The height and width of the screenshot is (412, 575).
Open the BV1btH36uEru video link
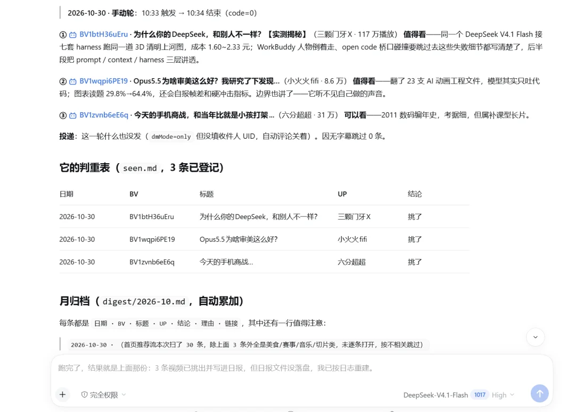[x=103, y=35]
